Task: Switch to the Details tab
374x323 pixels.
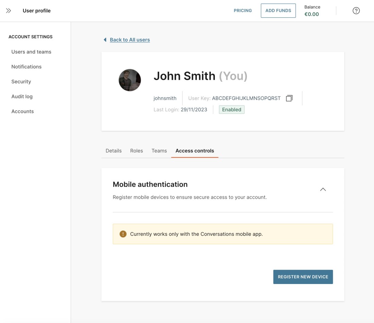Action: pos(114,151)
